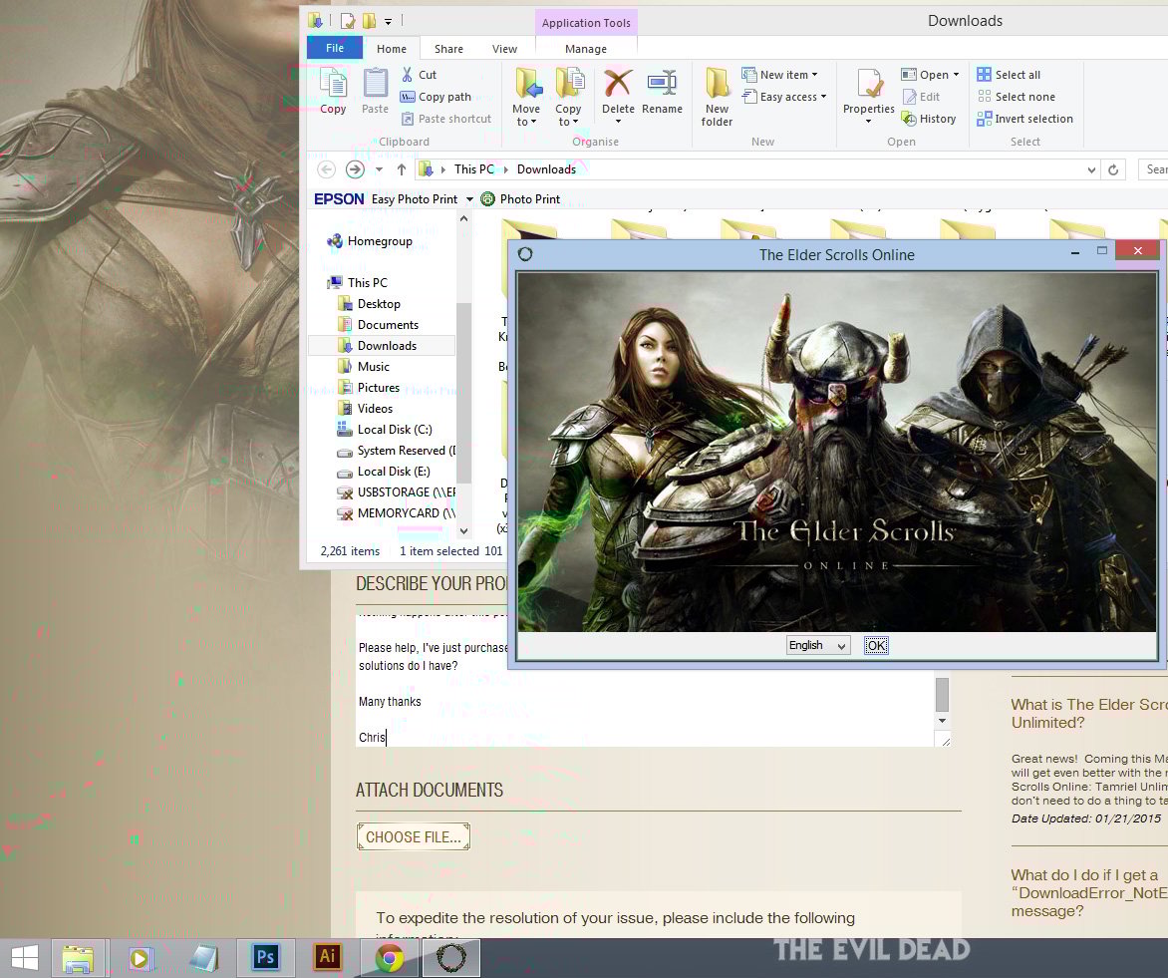Open Properties from the ribbon
This screenshot has width=1168, height=978.
[x=869, y=96]
